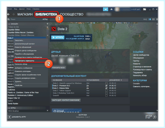Click the search magnifier icon
This screenshot has height=128, width=165.
pos(9,19)
